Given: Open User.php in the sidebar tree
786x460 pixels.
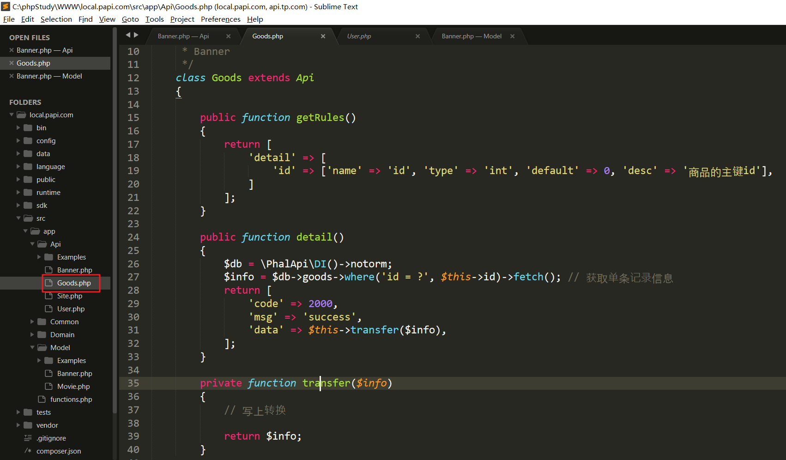Looking at the screenshot, I should (x=71, y=309).
